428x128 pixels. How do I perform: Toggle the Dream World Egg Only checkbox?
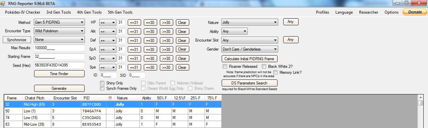point(143,88)
